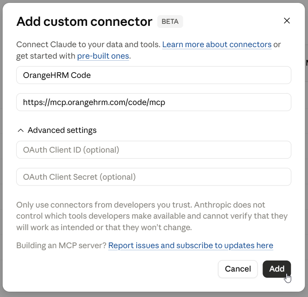
Task: Click into the OAuth Client ID field
Action: coord(154,150)
